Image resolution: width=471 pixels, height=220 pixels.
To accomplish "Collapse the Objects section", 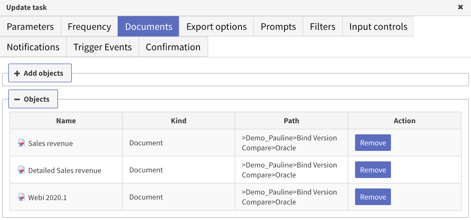I will (33, 99).
